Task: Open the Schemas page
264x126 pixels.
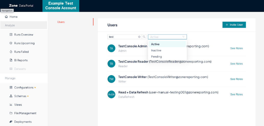Action: [20, 96]
